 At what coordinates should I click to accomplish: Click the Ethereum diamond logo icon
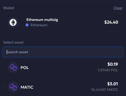click(13, 22)
